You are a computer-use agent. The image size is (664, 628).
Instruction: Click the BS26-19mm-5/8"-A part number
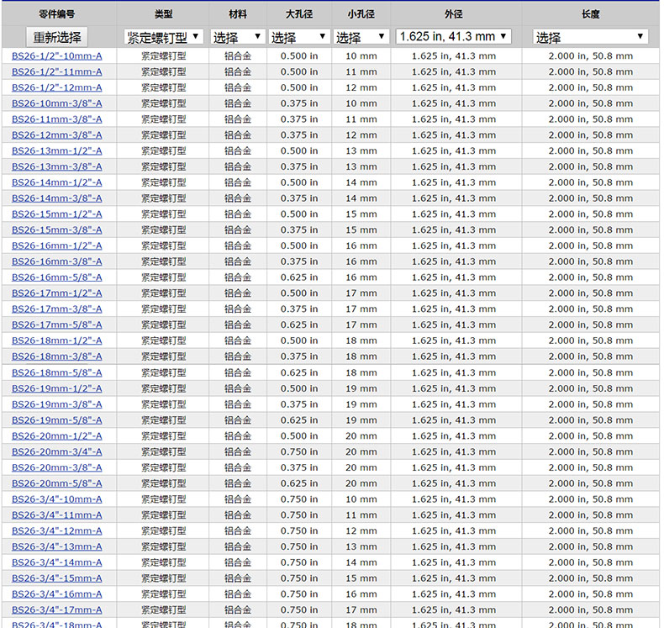57,420
